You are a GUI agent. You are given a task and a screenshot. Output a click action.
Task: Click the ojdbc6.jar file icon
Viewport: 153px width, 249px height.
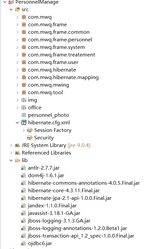click(x=23, y=243)
